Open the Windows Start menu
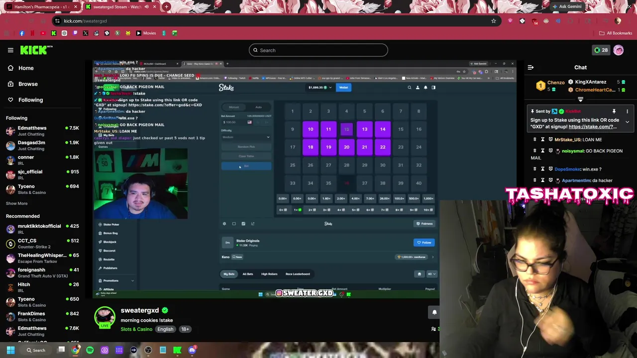 coord(10,350)
